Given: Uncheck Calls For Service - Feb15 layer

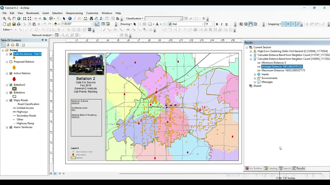Looking at the screenshot, I should 11,54.
